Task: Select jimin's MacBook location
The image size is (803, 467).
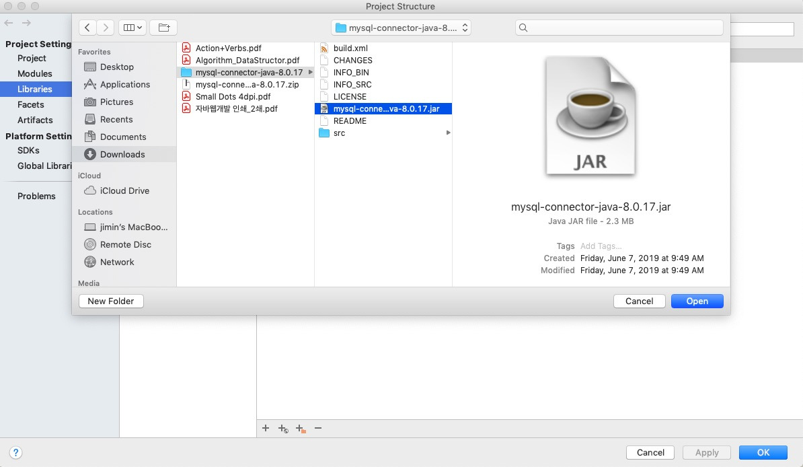Action: pyautogui.click(x=125, y=227)
